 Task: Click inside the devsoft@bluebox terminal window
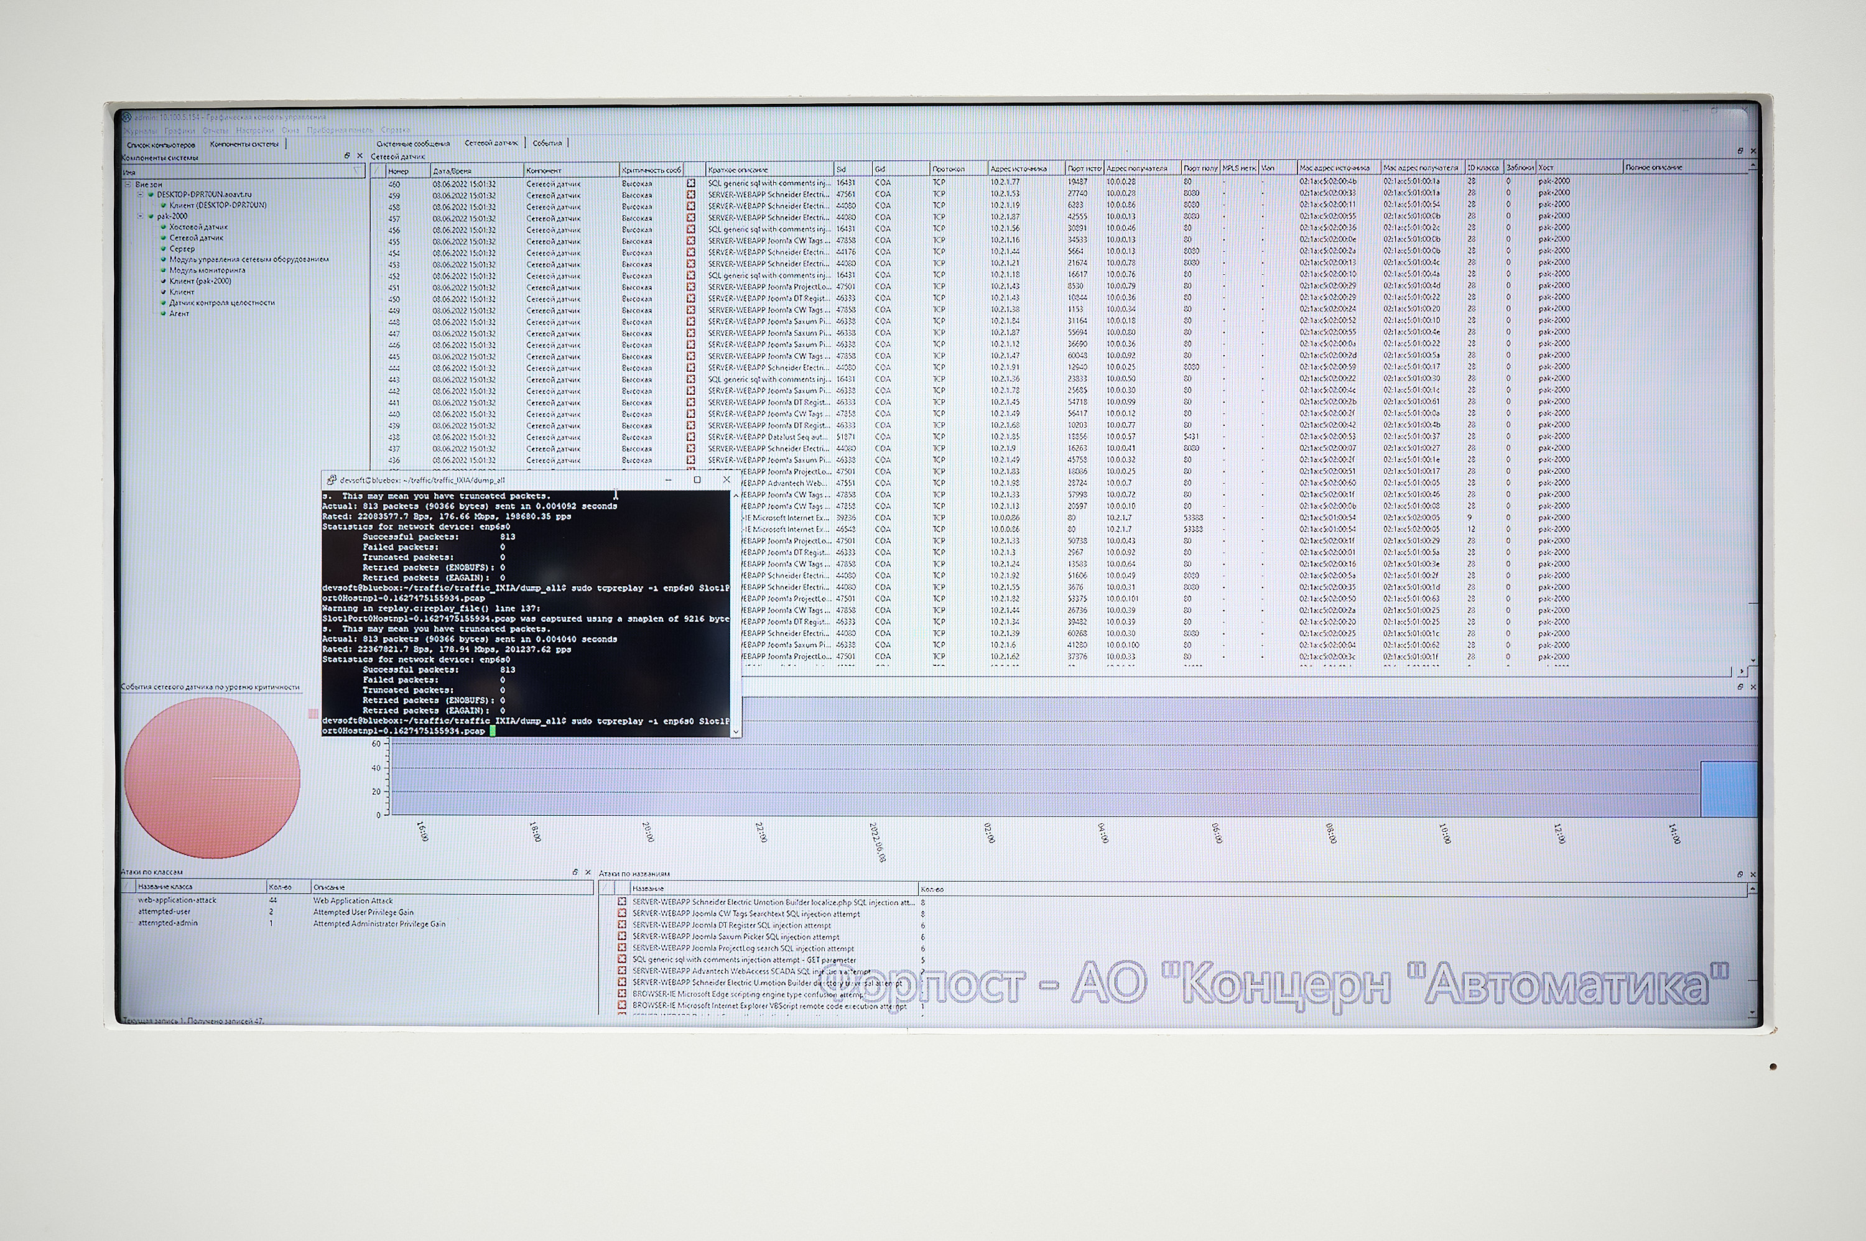pos(526,614)
